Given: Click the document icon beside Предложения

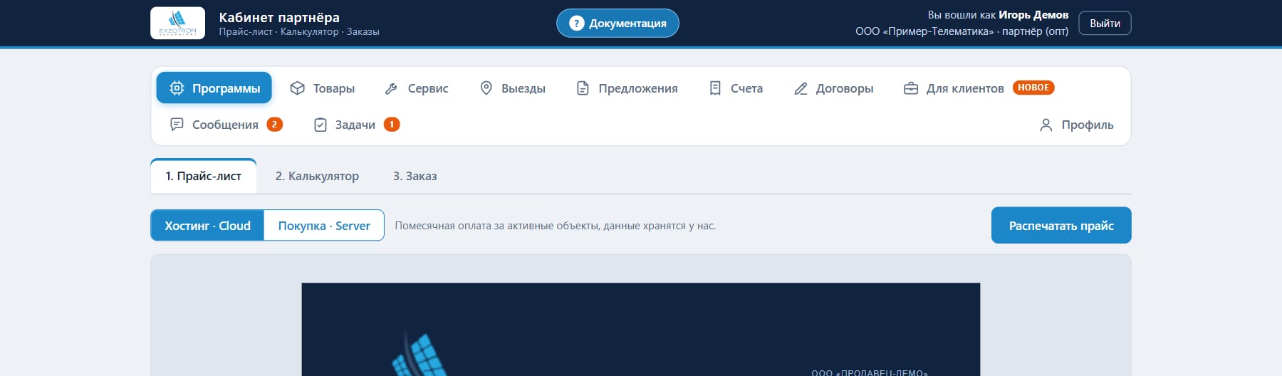Looking at the screenshot, I should [x=583, y=88].
